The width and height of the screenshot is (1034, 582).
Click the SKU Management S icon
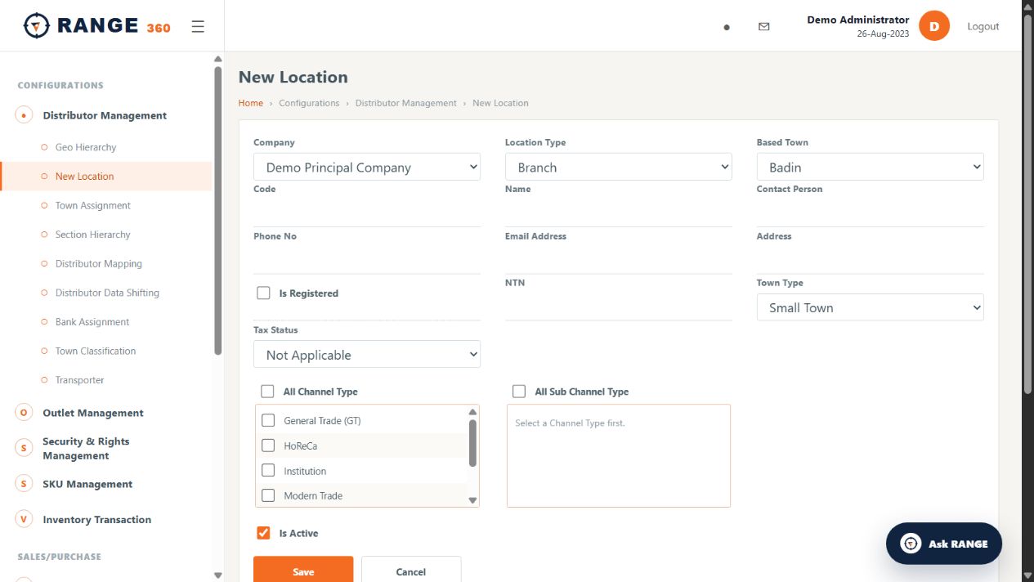tap(24, 484)
